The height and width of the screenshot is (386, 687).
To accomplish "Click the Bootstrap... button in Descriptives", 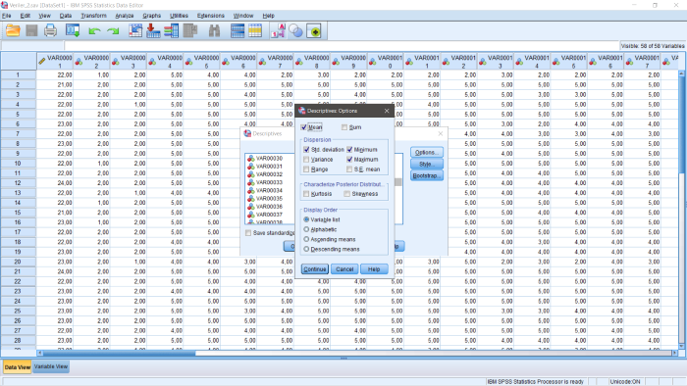I will [x=427, y=175].
